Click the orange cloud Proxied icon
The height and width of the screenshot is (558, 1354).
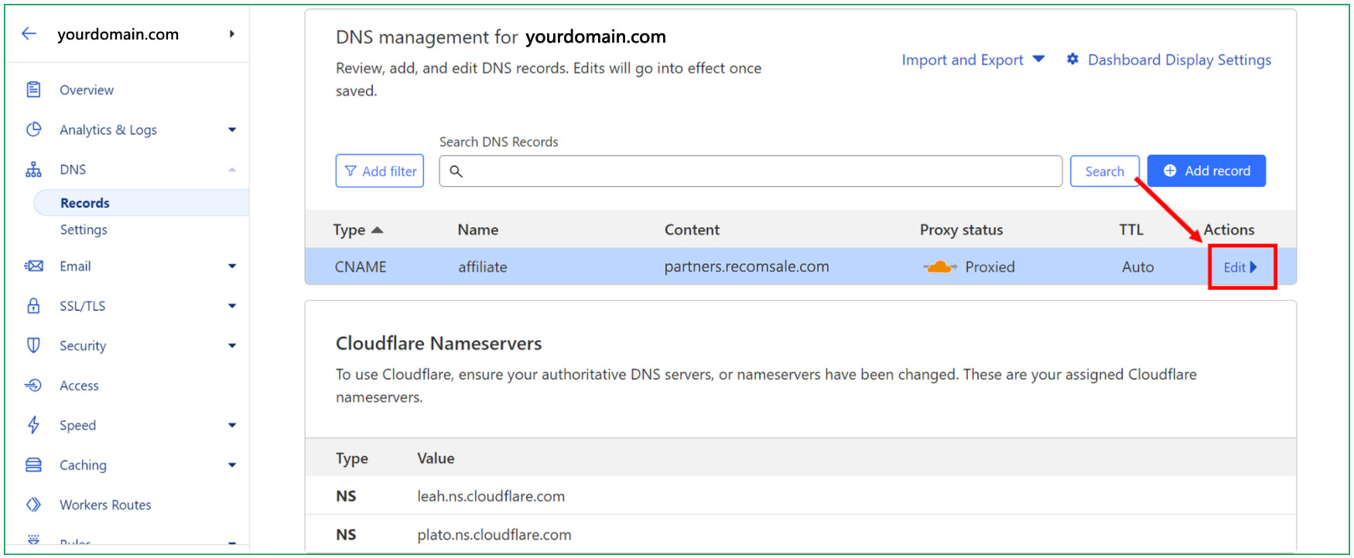coord(939,267)
